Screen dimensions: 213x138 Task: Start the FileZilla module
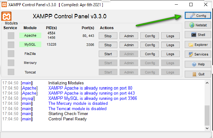point(108,54)
